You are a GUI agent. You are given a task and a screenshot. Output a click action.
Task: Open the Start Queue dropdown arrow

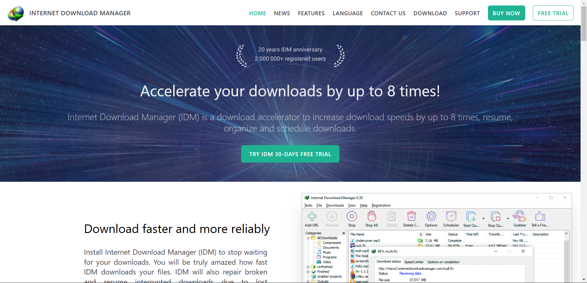[483, 218]
